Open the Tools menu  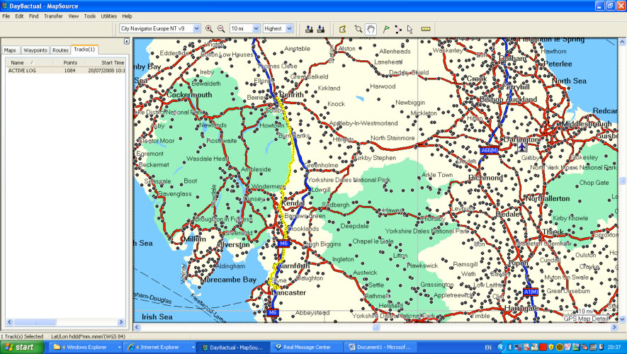pyautogui.click(x=89, y=16)
